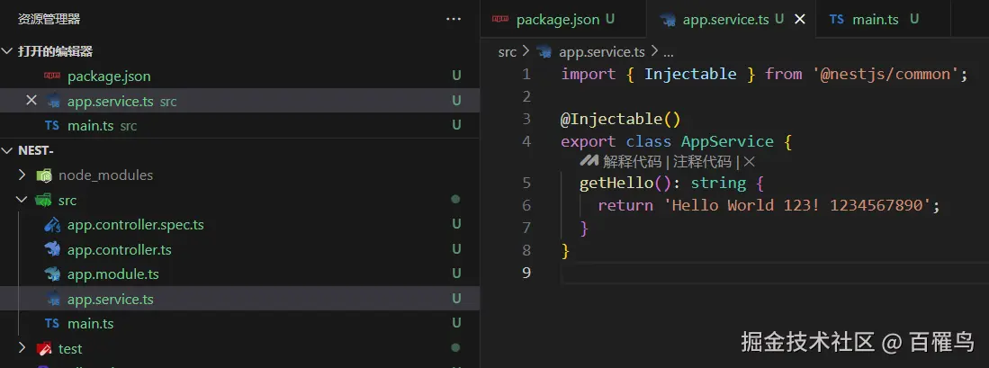Click 注释代码 to comment the code
Image resolution: width=989 pixels, height=368 pixels.
[702, 162]
